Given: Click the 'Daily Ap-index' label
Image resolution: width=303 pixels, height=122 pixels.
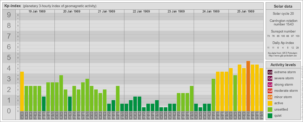Looking at the screenshot, I should tap(283, 43).
